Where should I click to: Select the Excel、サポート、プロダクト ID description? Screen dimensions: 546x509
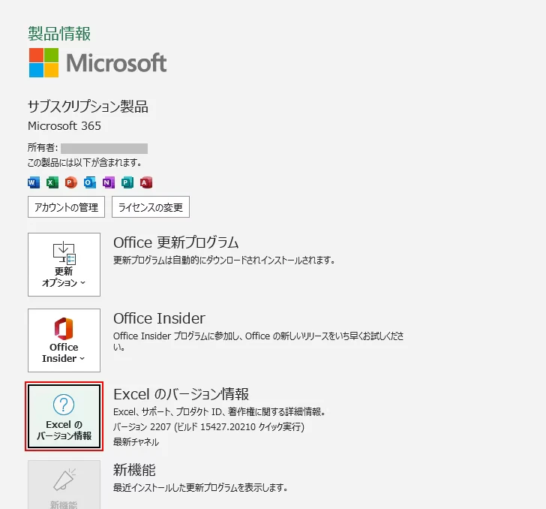pyautogui.click(x=220, y=411)
